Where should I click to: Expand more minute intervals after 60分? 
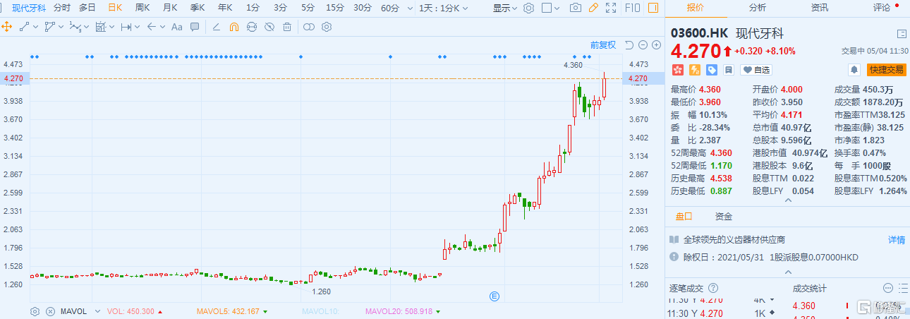(410, 8)
